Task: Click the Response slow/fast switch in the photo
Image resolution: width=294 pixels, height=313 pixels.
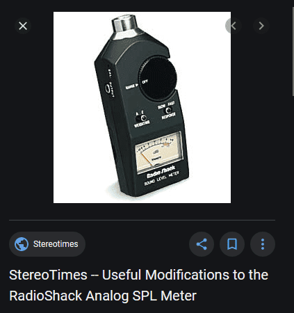Action: [168, 110]
